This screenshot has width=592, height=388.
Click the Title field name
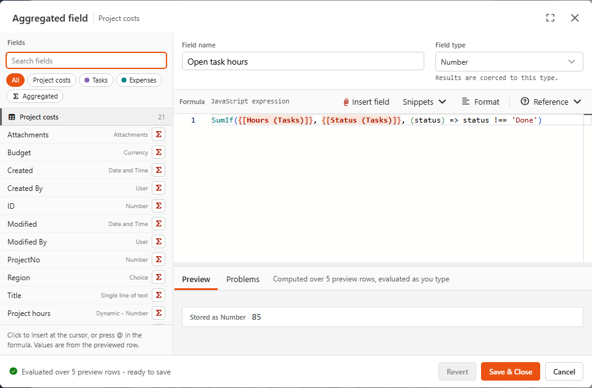point(14,295)
